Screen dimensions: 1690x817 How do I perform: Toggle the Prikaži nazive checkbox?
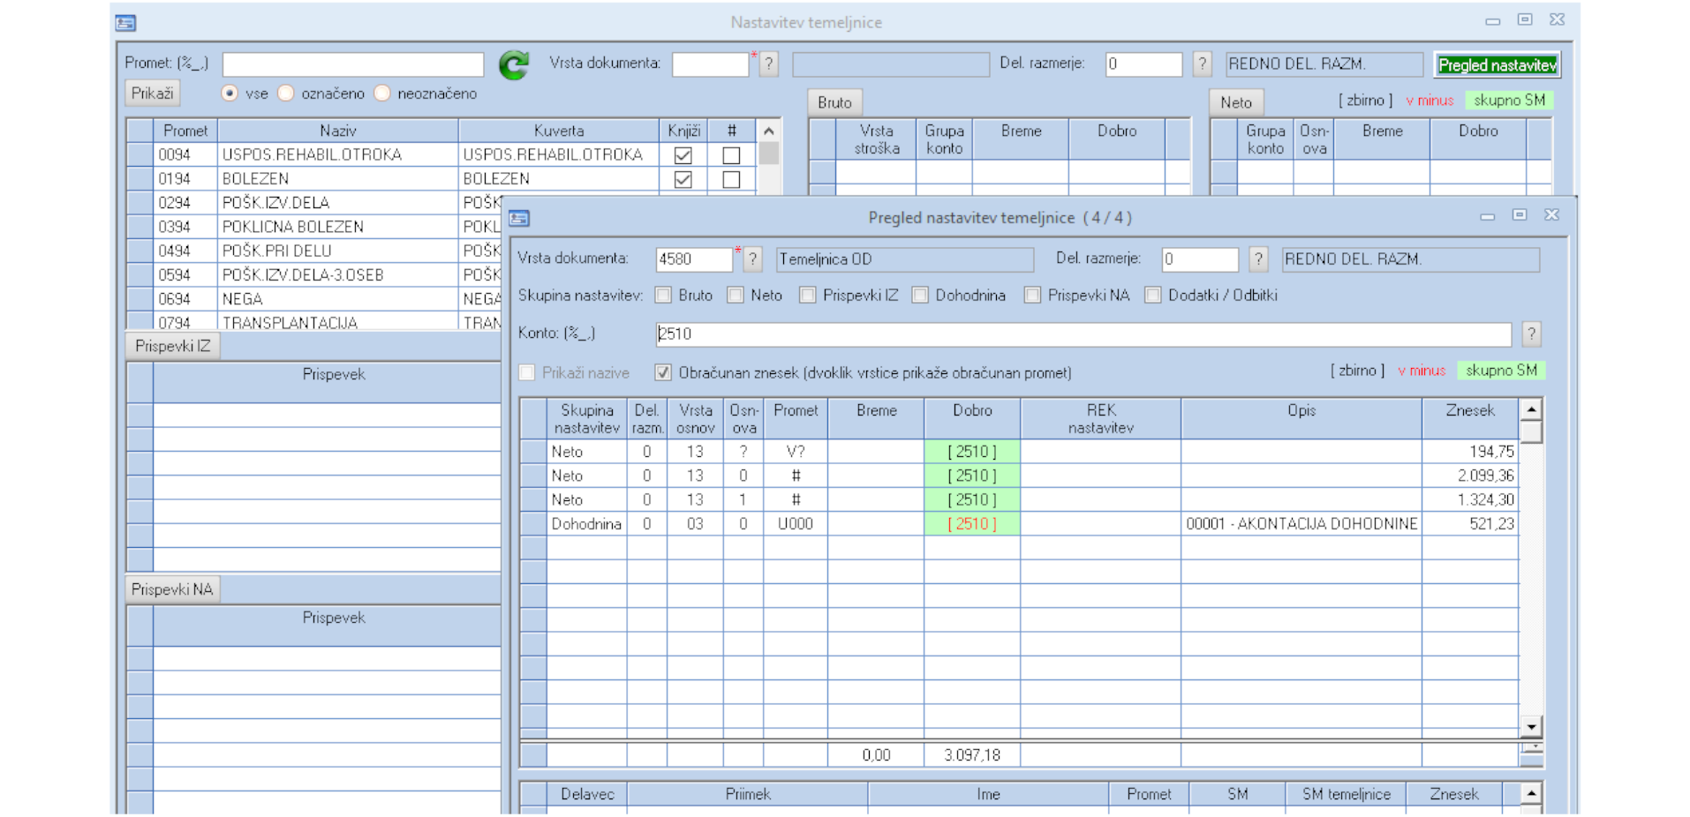click(x=527, y=373)
